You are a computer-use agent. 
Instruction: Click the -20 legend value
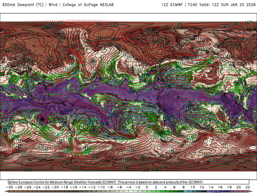[x=55, y=187]
